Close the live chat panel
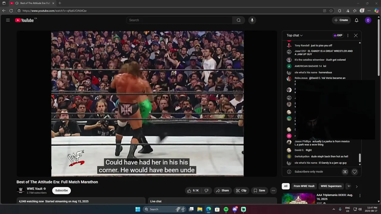The image size is (381, 214). pyautogui.click(x=356, y=35)
